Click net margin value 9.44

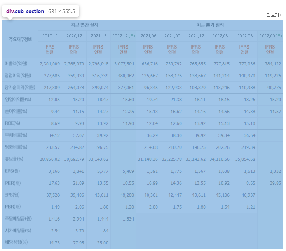55,112
